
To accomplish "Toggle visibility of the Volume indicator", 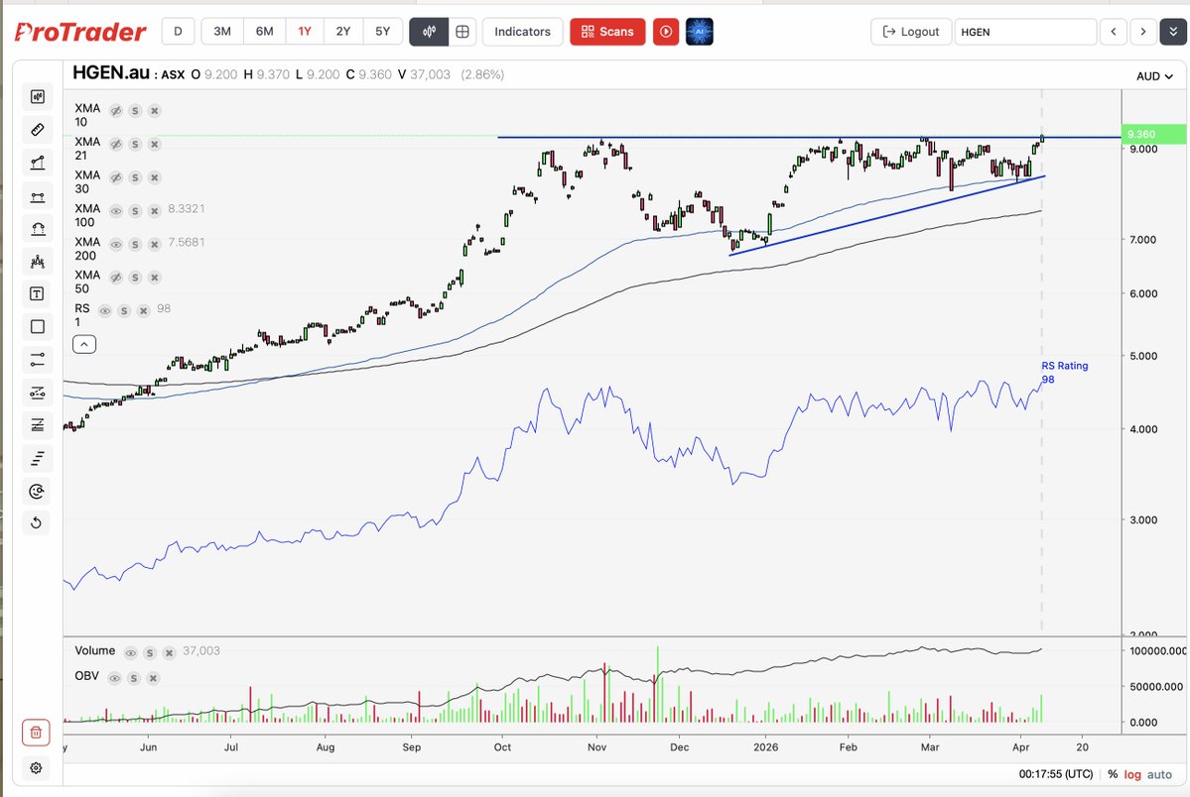I will click(x=130, y=651).
